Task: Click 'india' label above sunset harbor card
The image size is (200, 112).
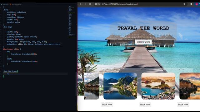Action: (180, 69)
